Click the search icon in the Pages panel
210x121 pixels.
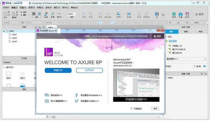click(x=44, y=27)
